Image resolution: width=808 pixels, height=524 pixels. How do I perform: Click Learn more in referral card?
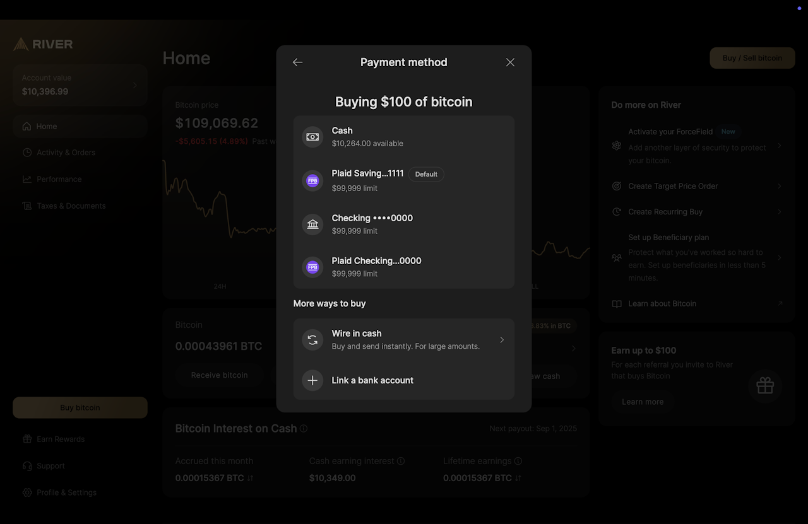642,402
